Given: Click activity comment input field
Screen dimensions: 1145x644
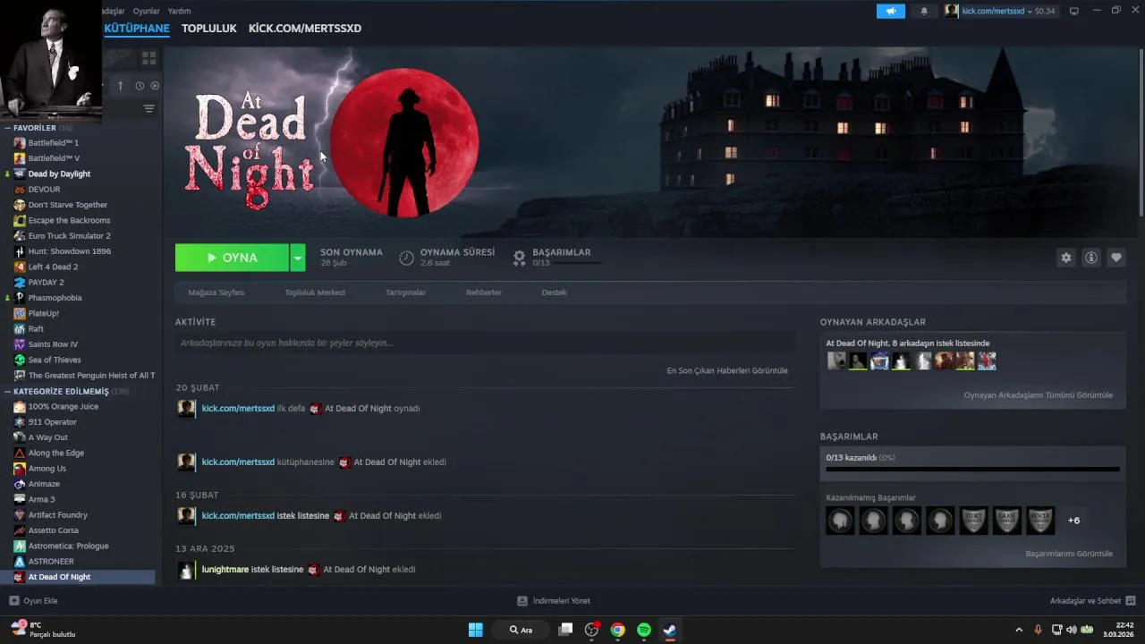Looking at the screenshot, I should click(x=485, y=343).
